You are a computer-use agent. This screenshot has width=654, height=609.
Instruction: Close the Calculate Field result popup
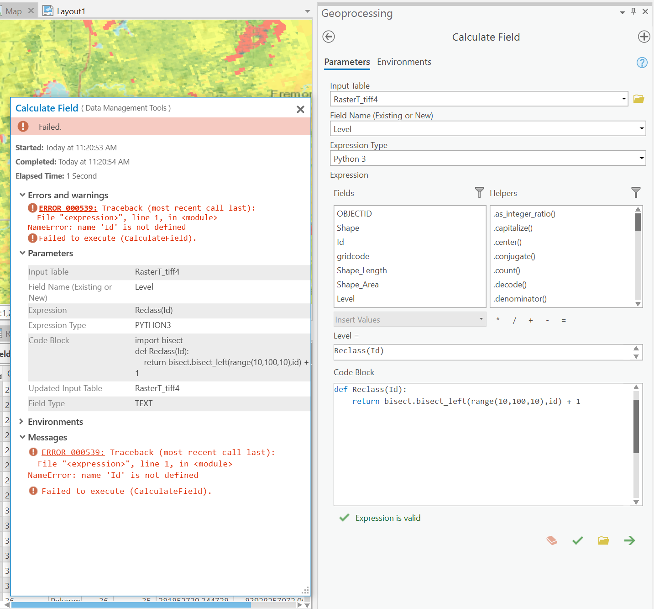pos(300,109)
